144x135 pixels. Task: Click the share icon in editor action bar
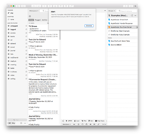pyautogui.click(x=63, y=121)
